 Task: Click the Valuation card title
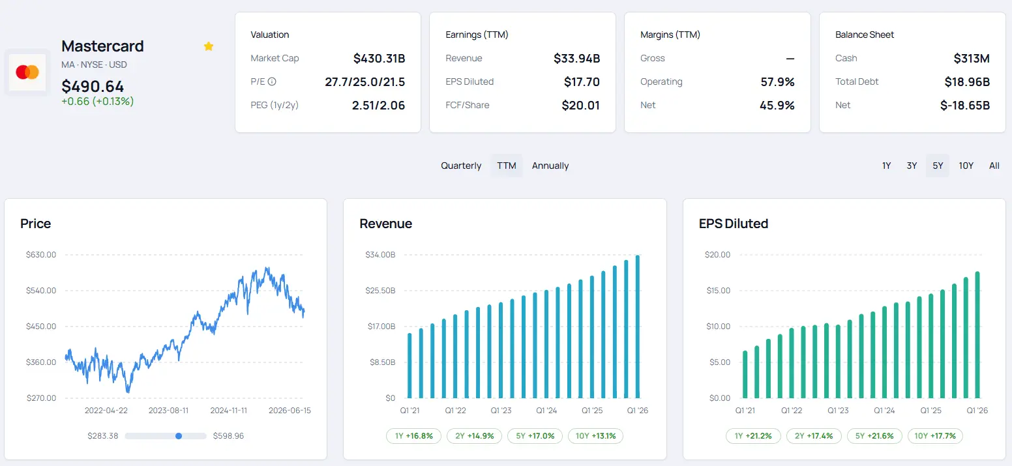coord(269,35)
